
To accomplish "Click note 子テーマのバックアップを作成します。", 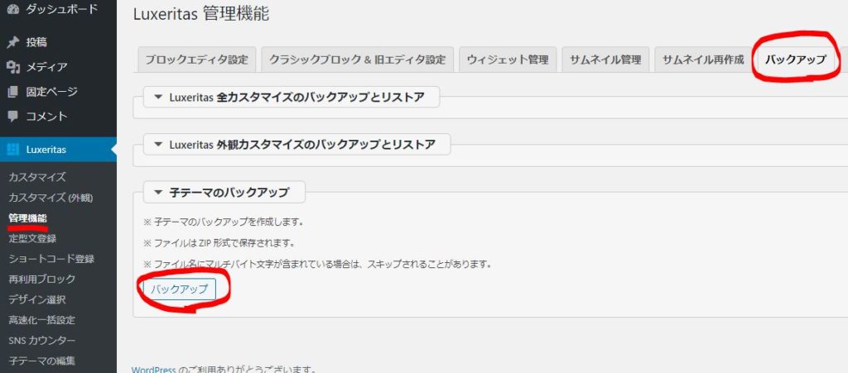I will (x=223, y=222).
